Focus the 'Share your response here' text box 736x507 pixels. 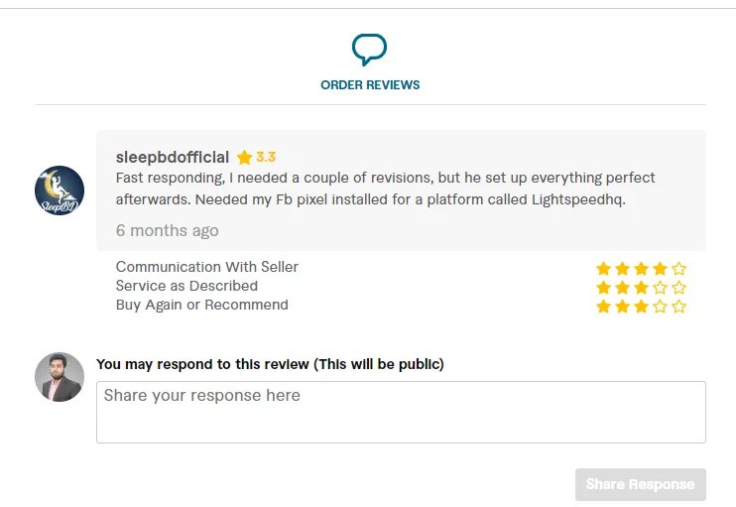point(401,412)
